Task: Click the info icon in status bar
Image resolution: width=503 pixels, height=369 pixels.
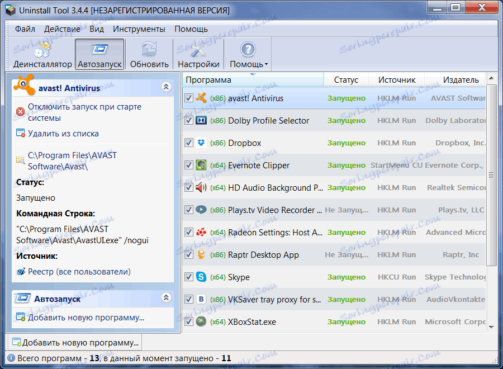Action: pos(11,358)
